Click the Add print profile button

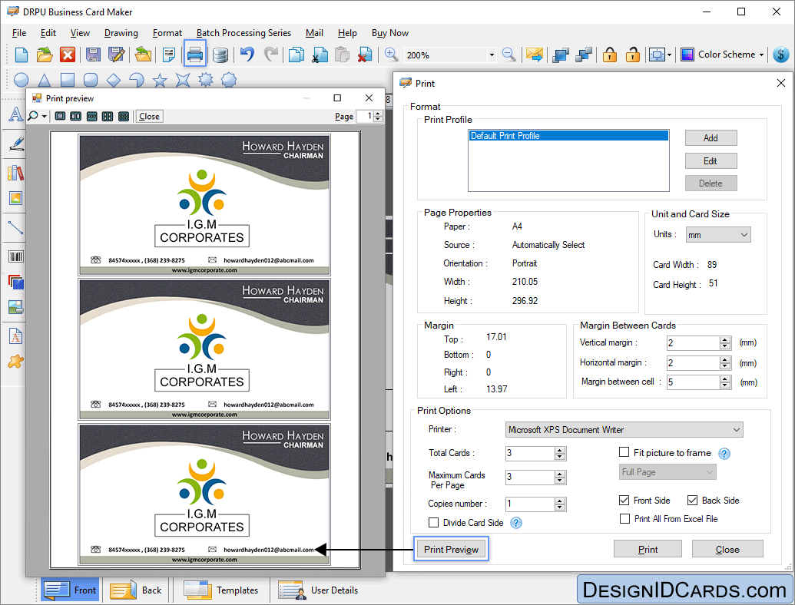(711, 138)
